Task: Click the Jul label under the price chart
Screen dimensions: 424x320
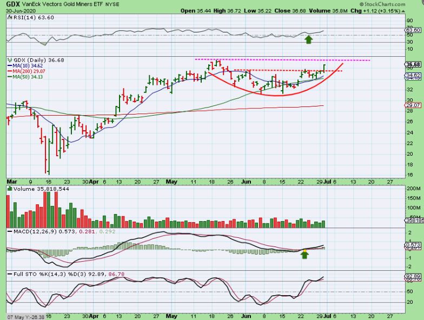Action: click(327, 182)
